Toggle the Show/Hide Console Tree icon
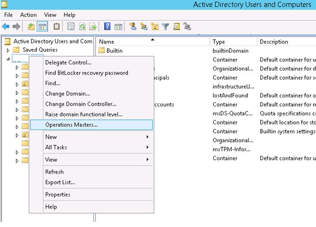This screenshot has width=316, height=227. click(42, 26)
